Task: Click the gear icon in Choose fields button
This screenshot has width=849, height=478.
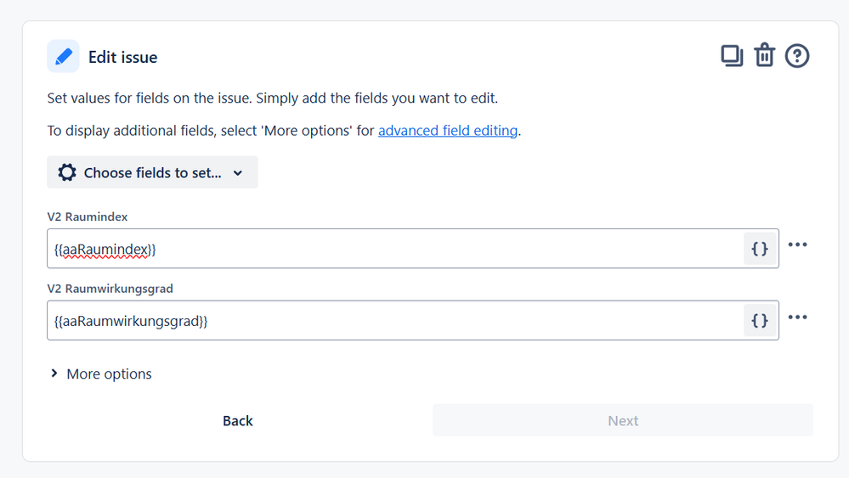Action: (x=67, y=172)
